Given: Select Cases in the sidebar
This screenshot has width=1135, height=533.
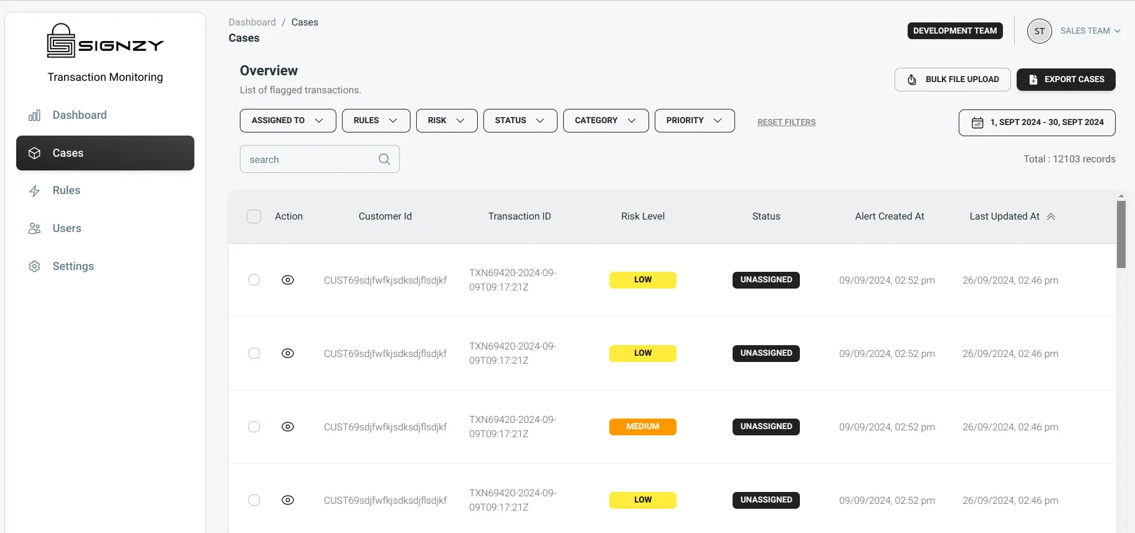Looking at the screenshot, I should pyautogui.click(x=105, y=153).
